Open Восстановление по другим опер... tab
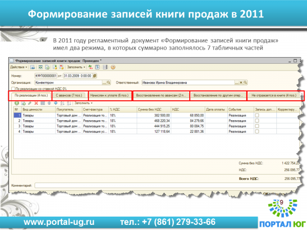 pos(218,96)
